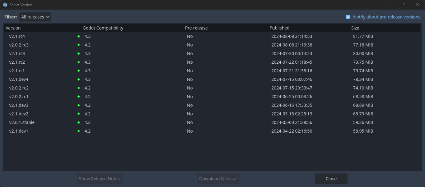
Task: Click the green diamond in the v2.0.2.rc2 row
Action: point(79,88)
